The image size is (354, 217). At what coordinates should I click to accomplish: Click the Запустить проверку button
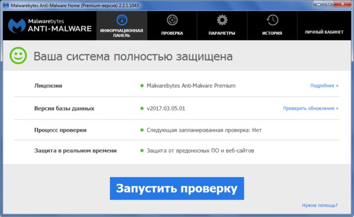(177, 188)
